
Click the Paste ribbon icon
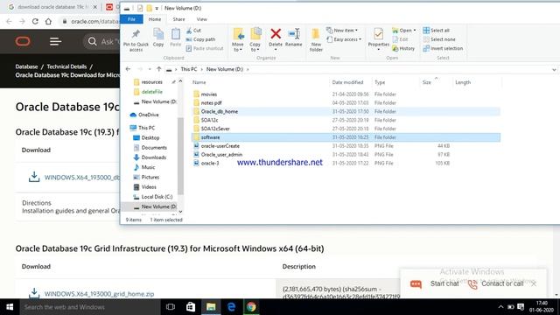point(175,34)
